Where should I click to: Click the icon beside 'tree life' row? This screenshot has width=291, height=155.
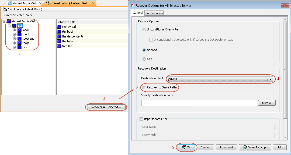59,46
